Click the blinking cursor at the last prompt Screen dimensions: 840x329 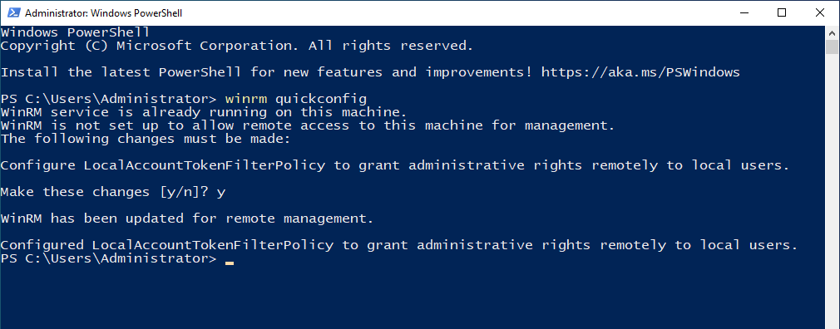click(x=230, y=263)
